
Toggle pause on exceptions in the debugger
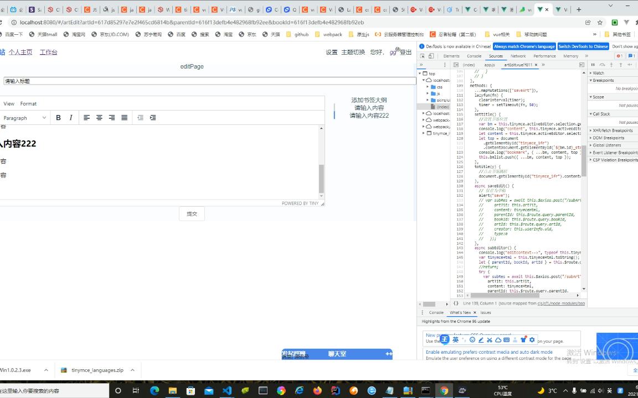coord(637,65)
